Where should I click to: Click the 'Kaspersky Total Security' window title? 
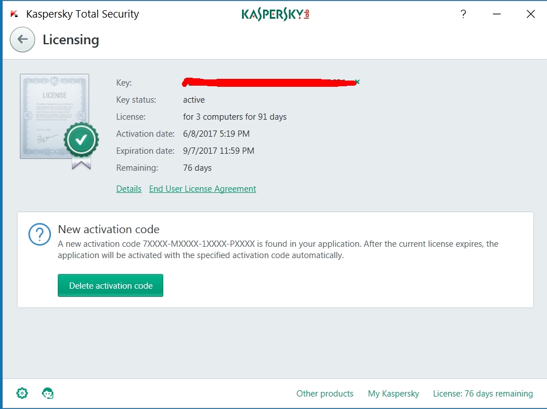click(x=82, y=14)
